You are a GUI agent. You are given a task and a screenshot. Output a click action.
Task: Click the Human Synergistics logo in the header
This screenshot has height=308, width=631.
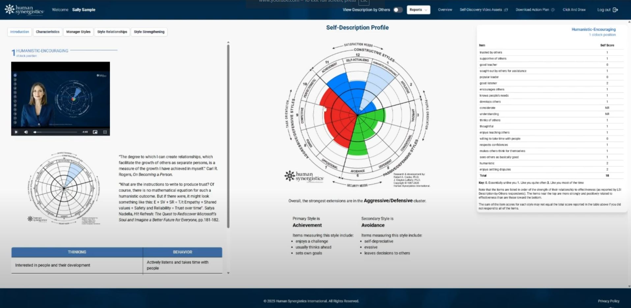click(x=24, y=10)
